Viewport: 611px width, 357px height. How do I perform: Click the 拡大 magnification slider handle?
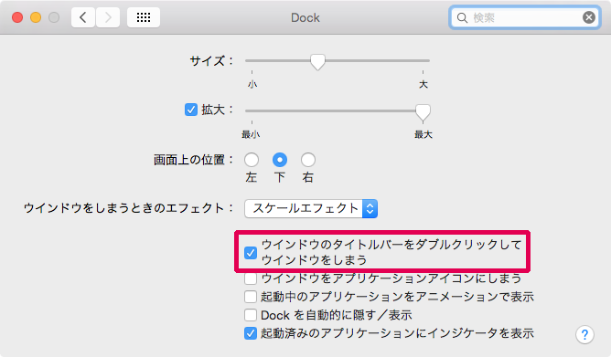[423, 112]
